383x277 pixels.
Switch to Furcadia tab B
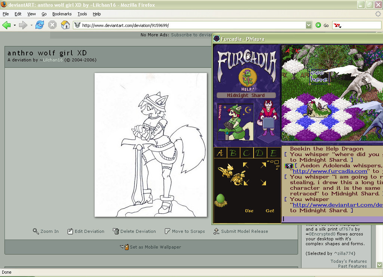(233, 153)
